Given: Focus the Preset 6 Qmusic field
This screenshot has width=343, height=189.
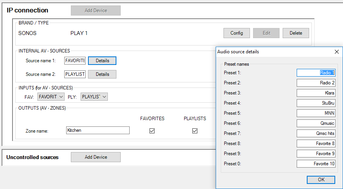Looking at the screenshot, I should point(316,123).
